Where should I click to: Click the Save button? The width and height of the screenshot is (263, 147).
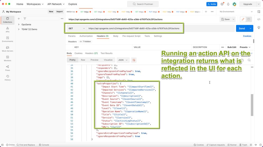coord(225,19)
